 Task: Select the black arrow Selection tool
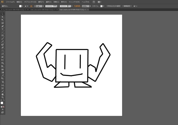click(x=3, y=14)
